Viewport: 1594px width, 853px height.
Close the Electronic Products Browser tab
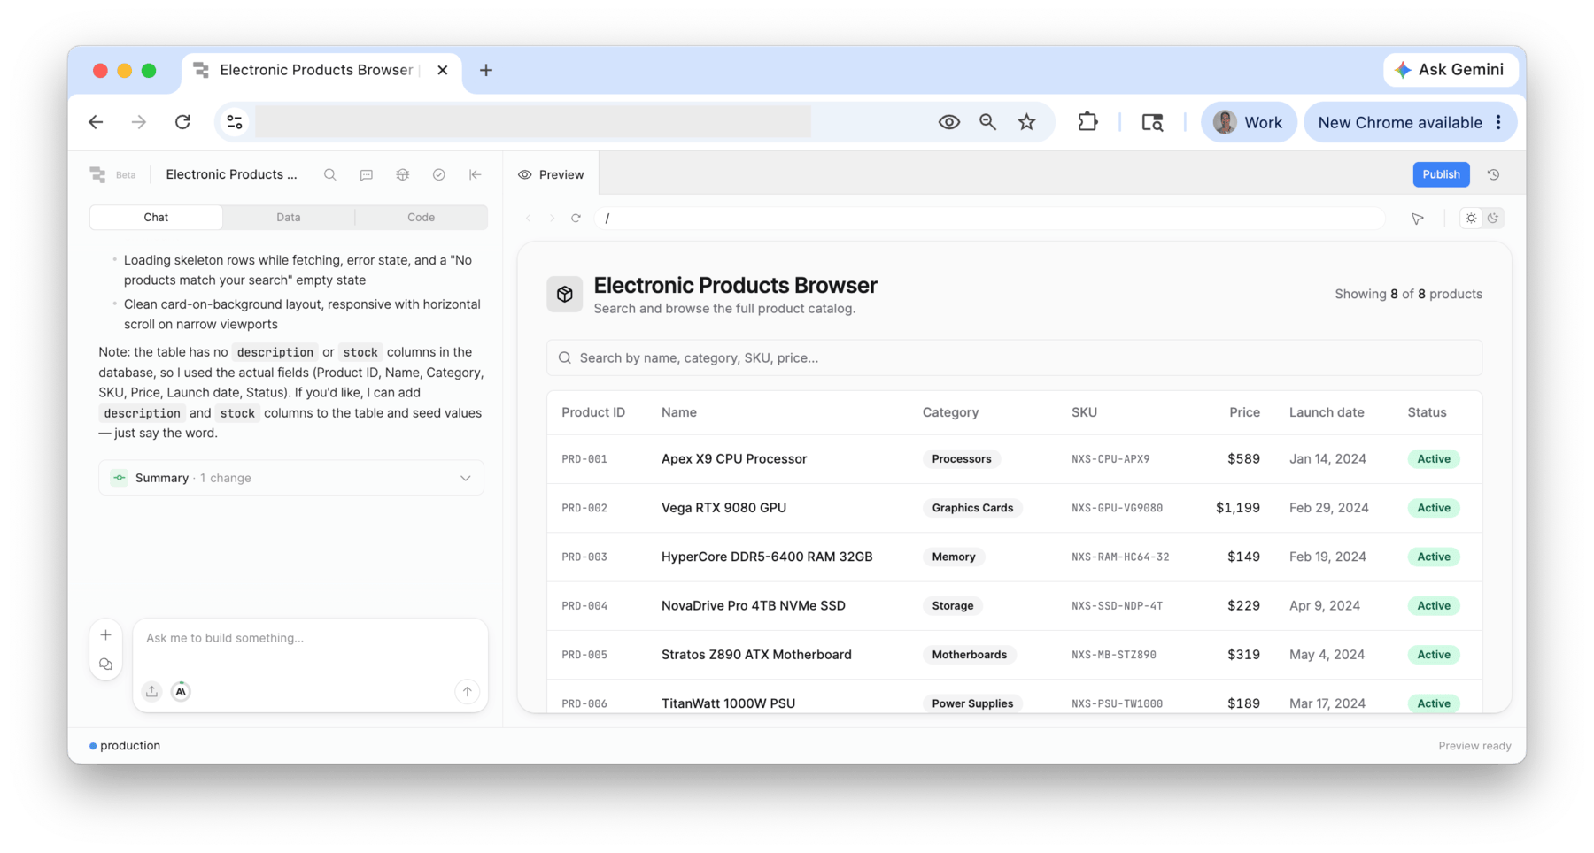pos(443,70)
